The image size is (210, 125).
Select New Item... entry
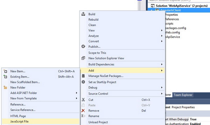click(41, 71)
